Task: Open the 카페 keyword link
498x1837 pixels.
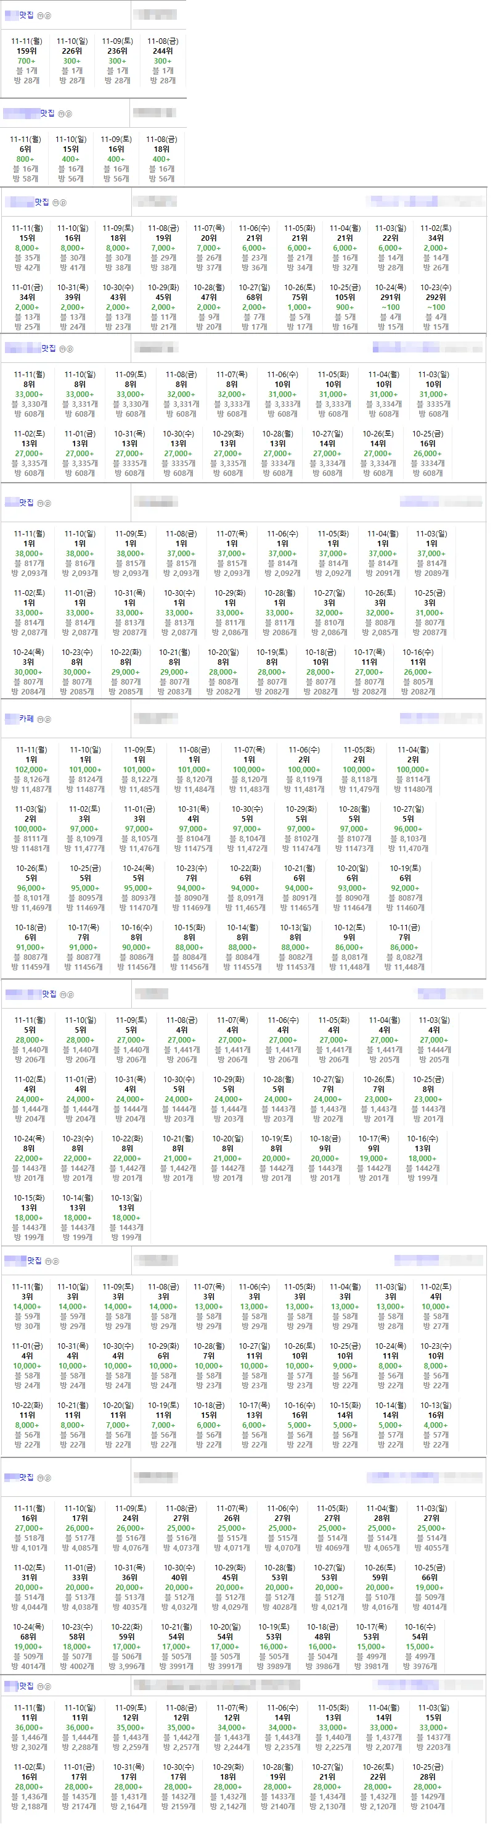Action: (x=27, y=719)
